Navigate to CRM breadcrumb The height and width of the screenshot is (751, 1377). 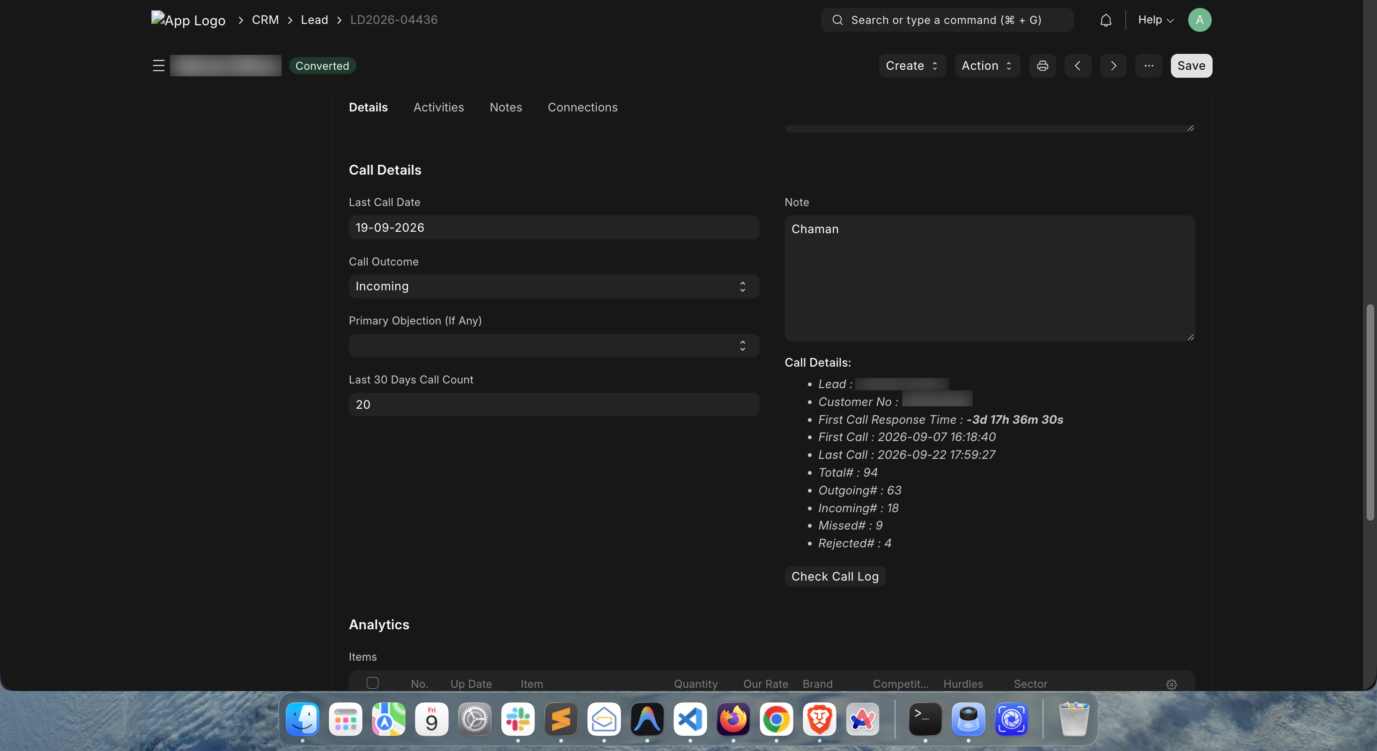tap(265, 20)
